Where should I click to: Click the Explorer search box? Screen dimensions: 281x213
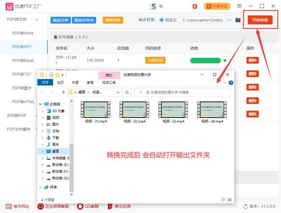pyautogui.click(x=183, y=92)
